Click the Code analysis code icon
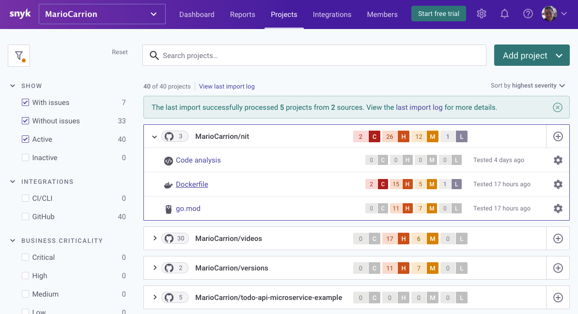 (x=169, y=161)
